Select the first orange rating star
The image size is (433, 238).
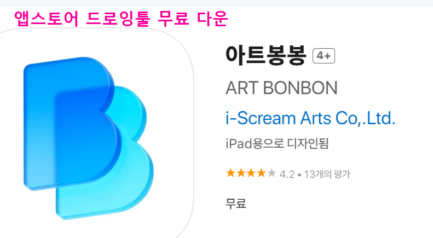230,173
